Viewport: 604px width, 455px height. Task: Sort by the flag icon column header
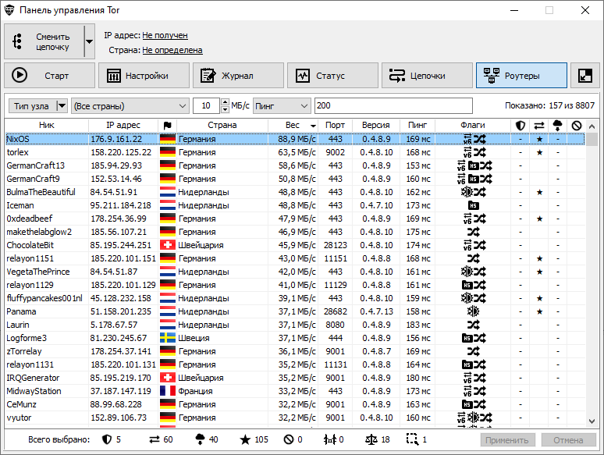click(x=167, y=125)
